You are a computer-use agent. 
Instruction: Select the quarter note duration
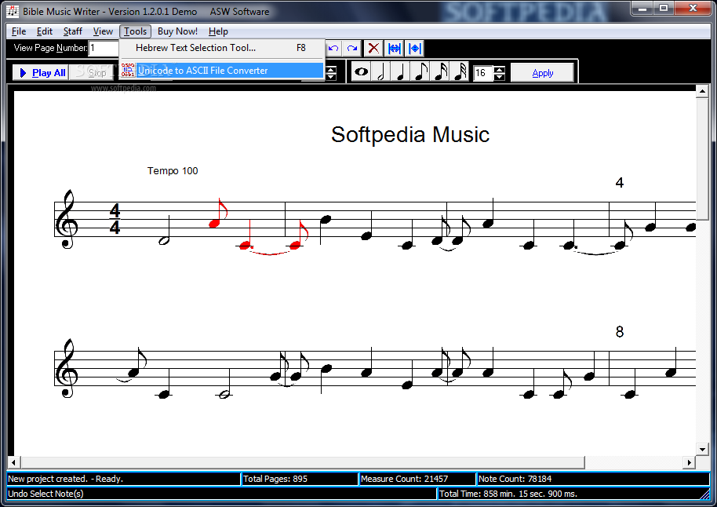(401, 72)
